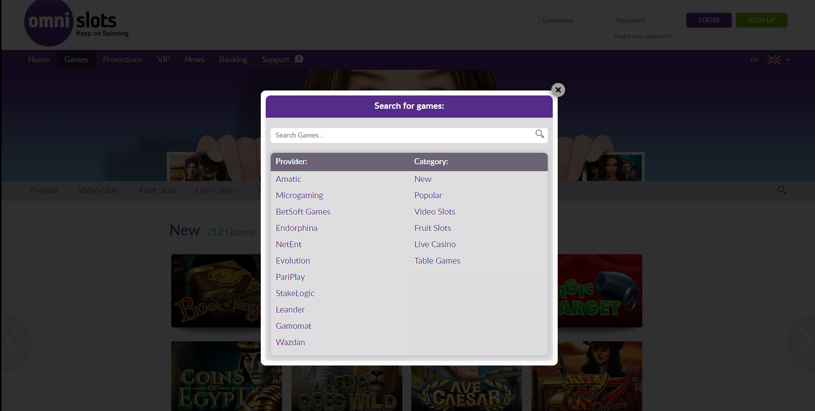The image size is (815, 411).
Task: Open search from category bar magnifier icon
Action: (781, 190)
